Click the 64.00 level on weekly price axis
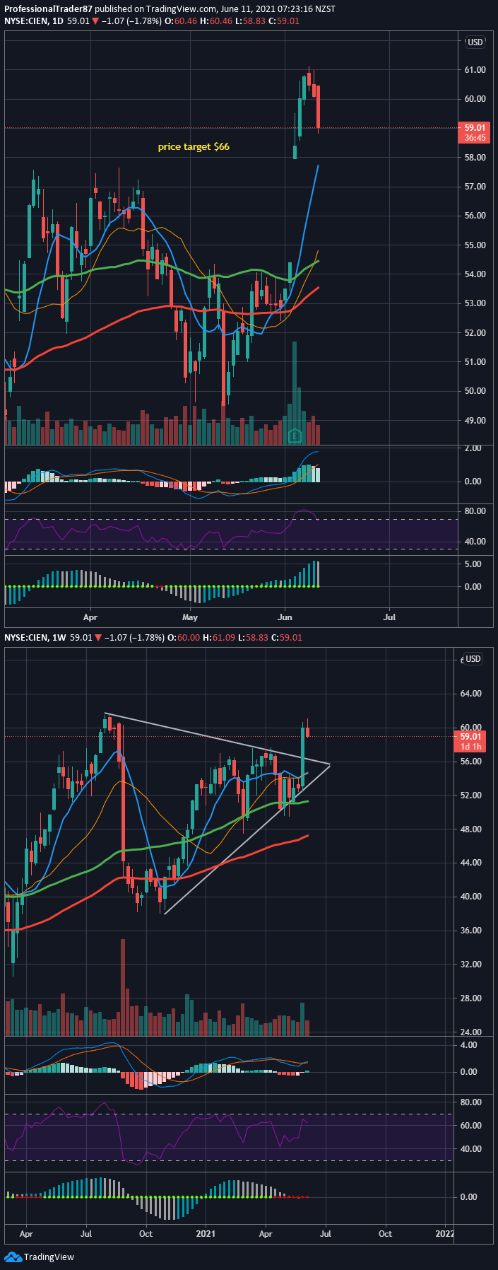 pyautogui.click(x=471, y=694)
